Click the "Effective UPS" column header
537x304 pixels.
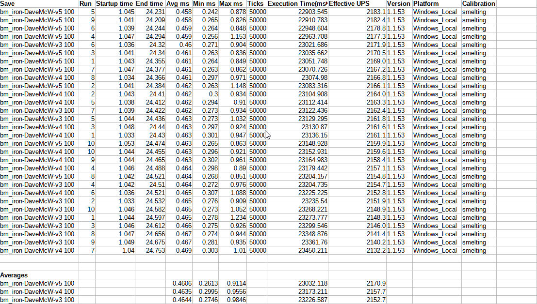coord(357,3)
